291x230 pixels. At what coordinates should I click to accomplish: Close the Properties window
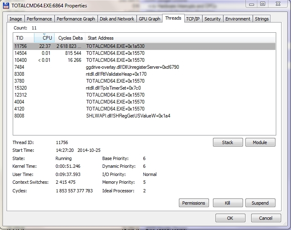[278, 4]
